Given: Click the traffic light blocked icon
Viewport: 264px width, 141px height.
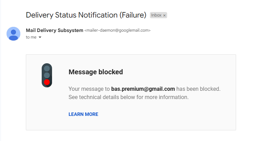Looking at the screenshot, I should tap(47, 75).
